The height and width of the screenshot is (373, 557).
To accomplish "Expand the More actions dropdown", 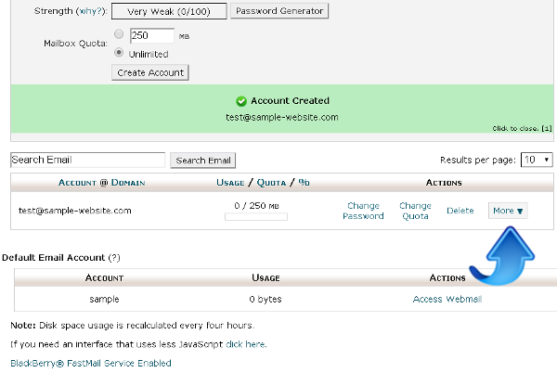I will (508, 211).
